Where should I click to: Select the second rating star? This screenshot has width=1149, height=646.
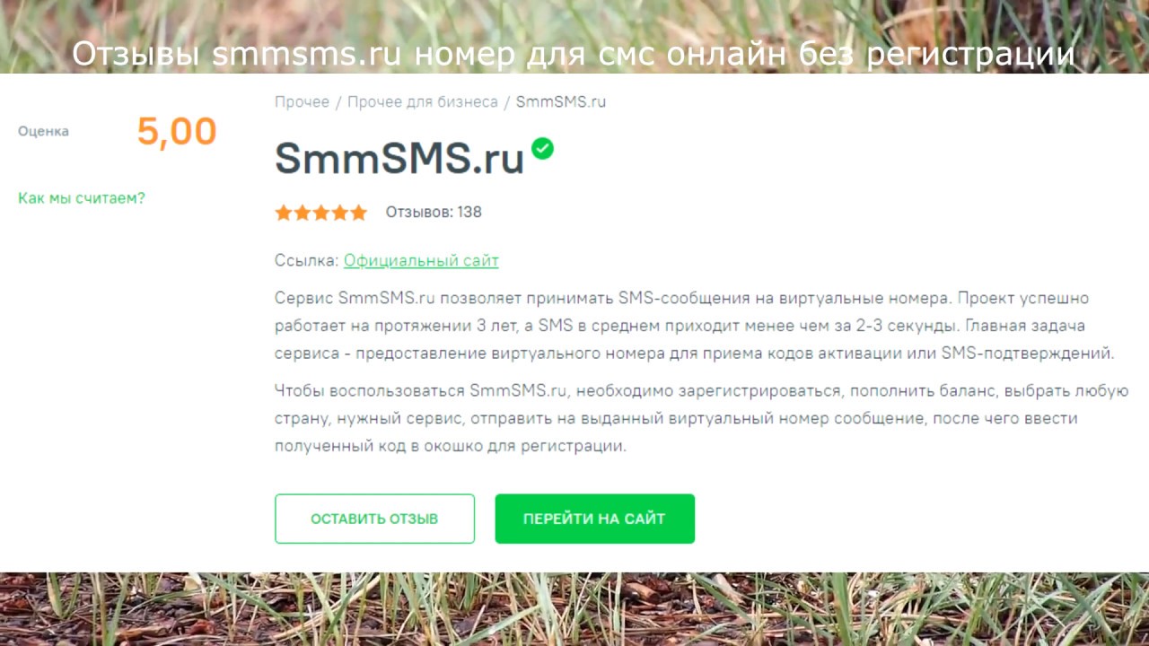tap(303, 213)
